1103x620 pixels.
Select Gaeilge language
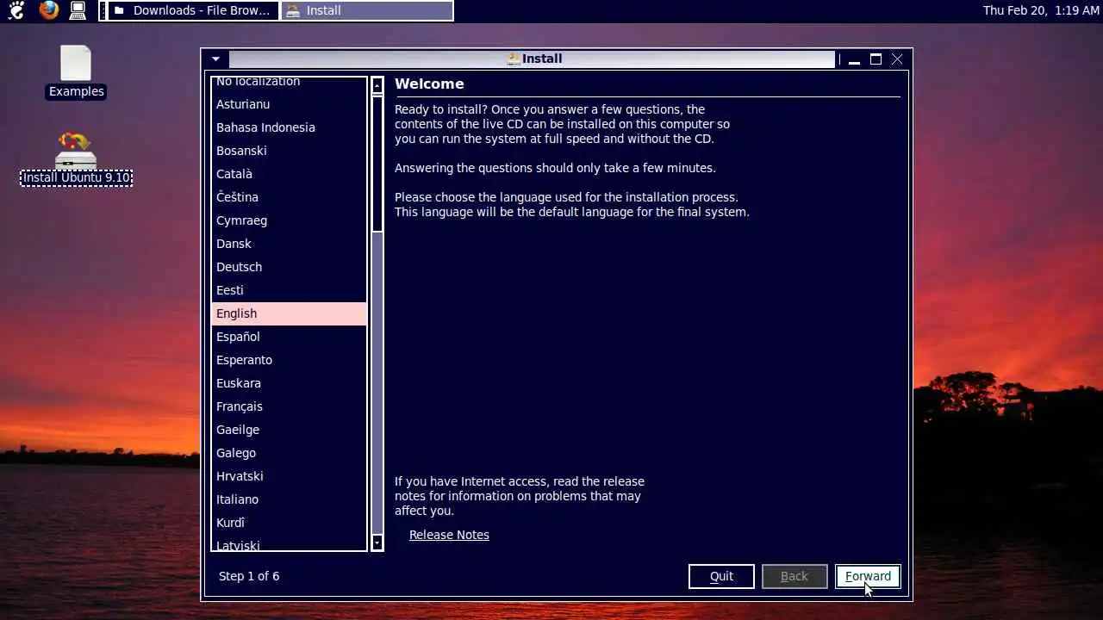pyautogui.click(x=290, y=430)
